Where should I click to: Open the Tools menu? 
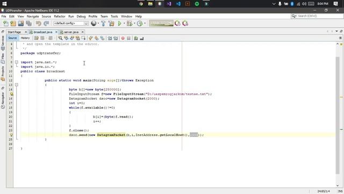pos(114,16)
